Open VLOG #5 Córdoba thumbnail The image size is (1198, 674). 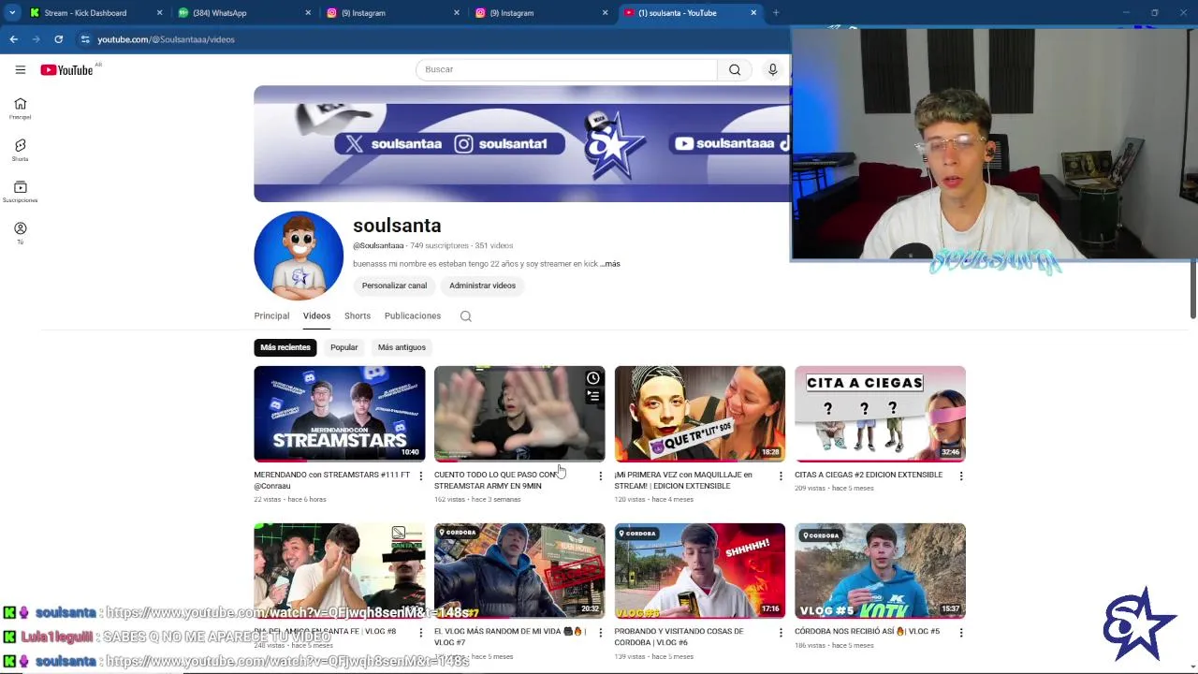point(880,571)
